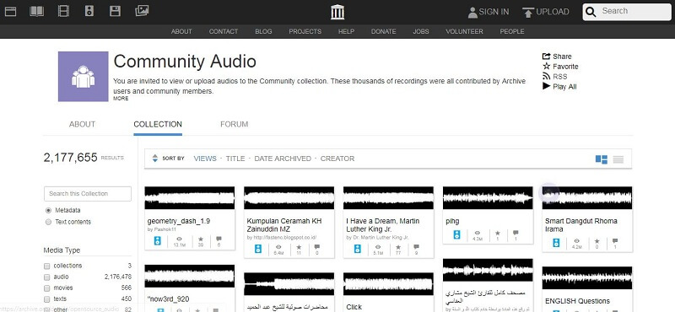The height and width of the screenshot is (312, 675).
Task: Click the Favorite star icon
Action: click(x=546, y=67)
